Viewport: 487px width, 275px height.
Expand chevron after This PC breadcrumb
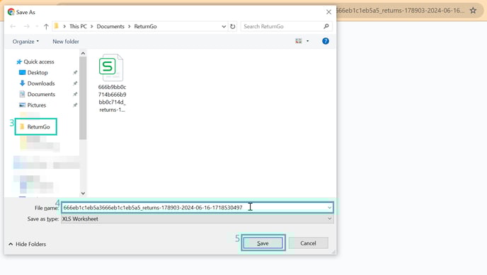click(91, 27)
